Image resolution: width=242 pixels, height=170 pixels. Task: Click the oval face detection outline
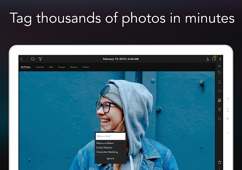click(111, 112)
